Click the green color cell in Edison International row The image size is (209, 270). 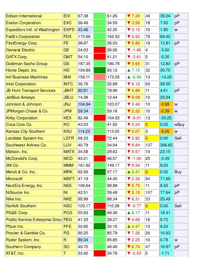click(100, 16)
